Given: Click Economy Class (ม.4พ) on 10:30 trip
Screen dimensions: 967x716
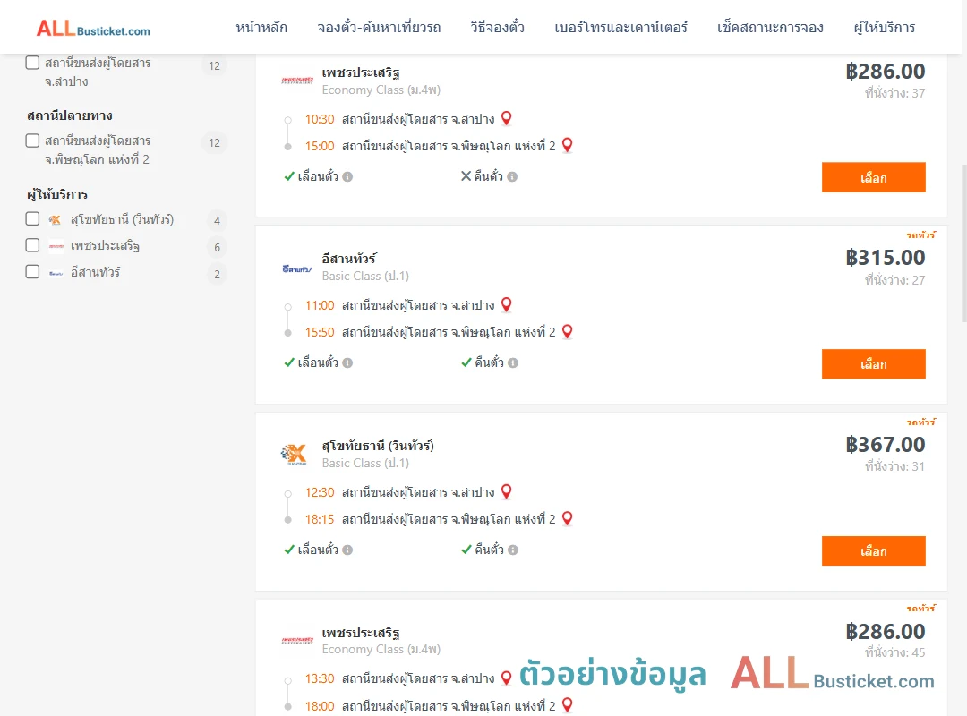Looking at the screenshot, I should (381, 90).
